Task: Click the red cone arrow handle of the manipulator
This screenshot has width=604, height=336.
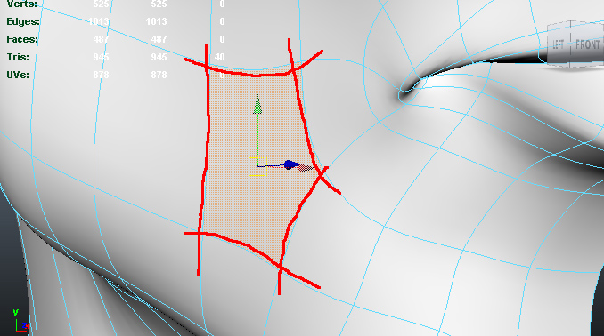Action: coord(307,168)
